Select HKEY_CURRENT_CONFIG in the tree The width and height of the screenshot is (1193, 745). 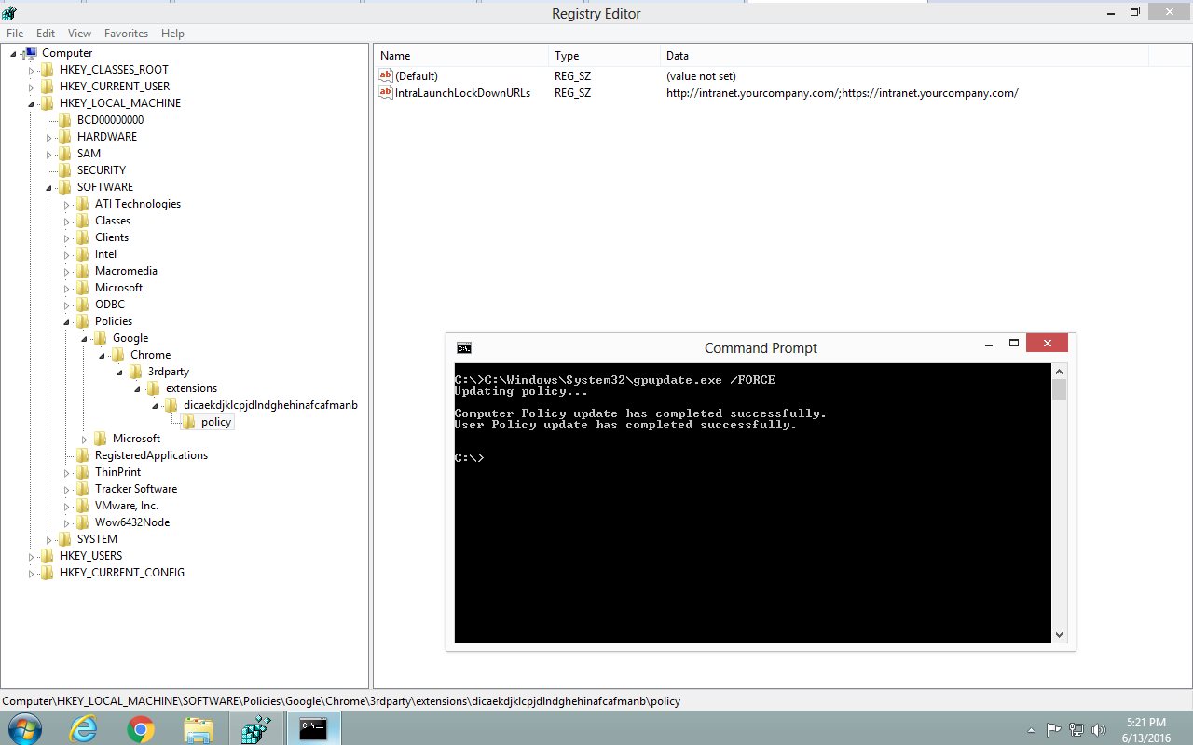(122, 573)
